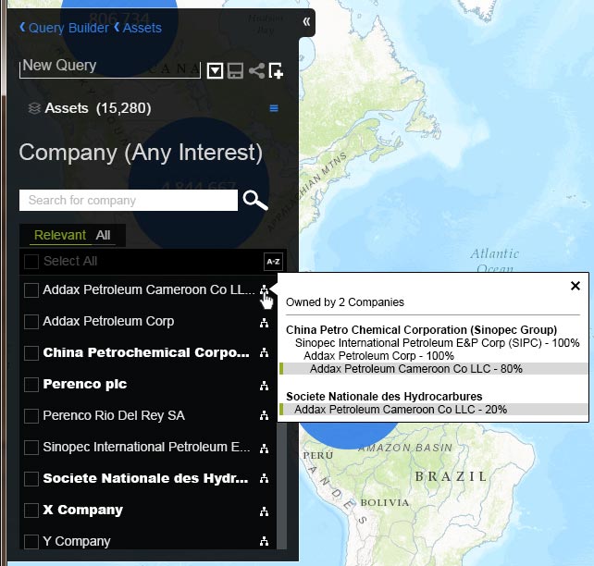Switch to the All tab

pyautogui.click(x=103, y=235)
